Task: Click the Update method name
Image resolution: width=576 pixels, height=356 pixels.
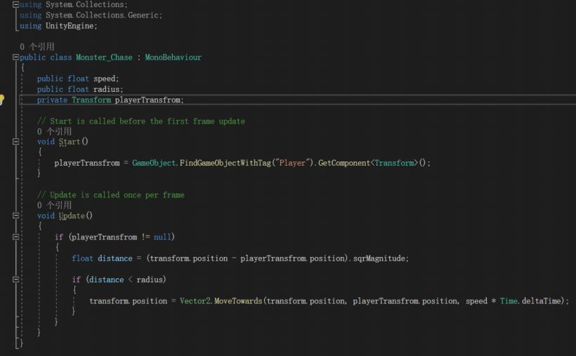Action: coord(71,216)
